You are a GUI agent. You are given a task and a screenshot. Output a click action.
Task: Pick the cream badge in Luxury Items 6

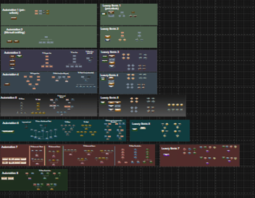pyautogui.click(x=143, y=128)
